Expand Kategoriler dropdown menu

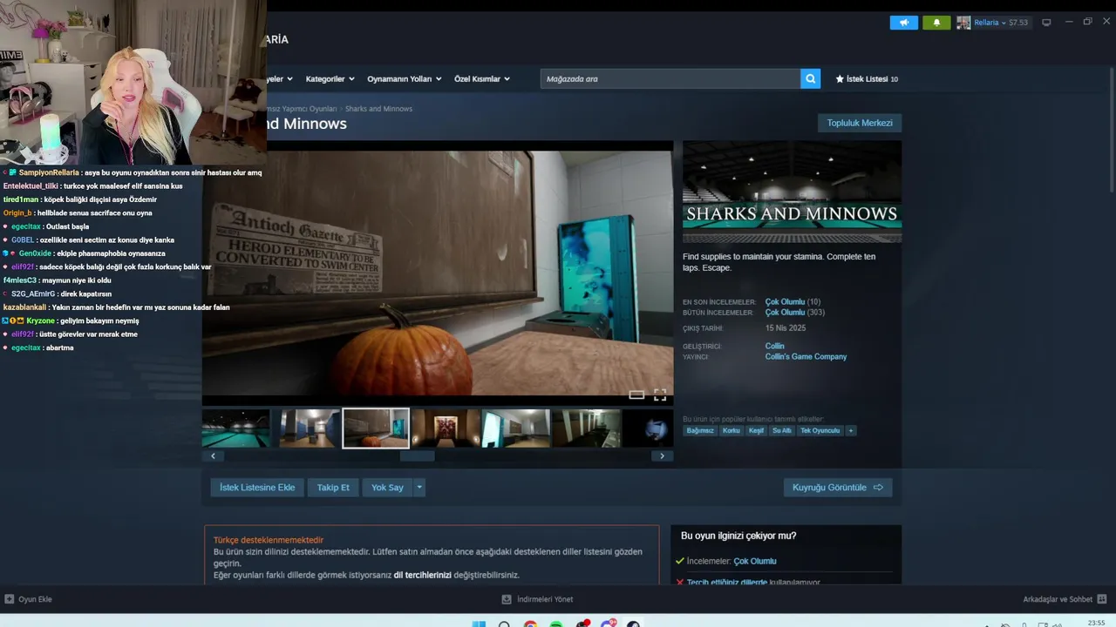(x=330, y=78)
